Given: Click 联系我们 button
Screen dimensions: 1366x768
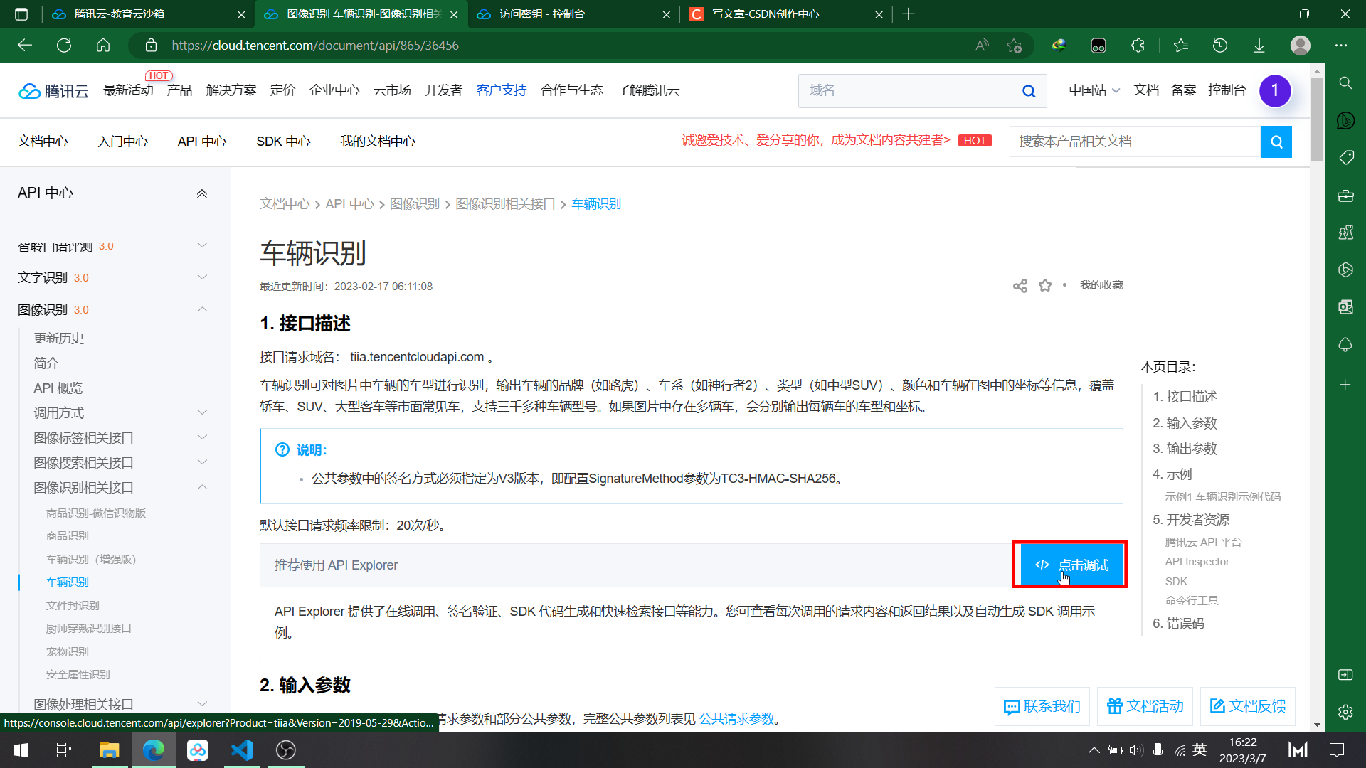Looking at the screenshot, I should tap(1042, 706).
